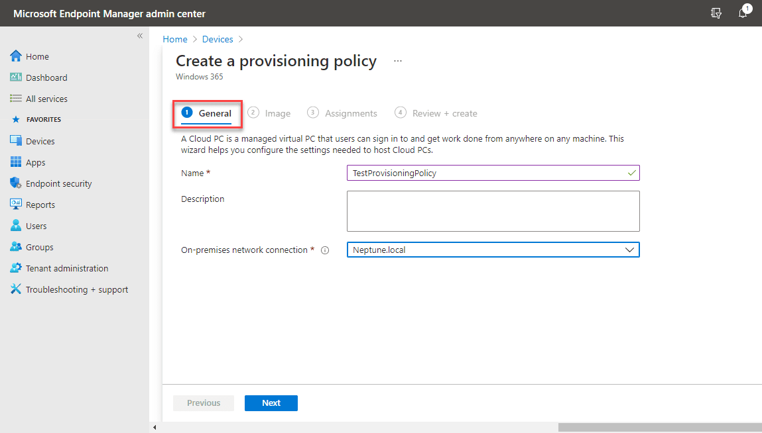
Task: Click the Next button
Action: tap(271, 403)
